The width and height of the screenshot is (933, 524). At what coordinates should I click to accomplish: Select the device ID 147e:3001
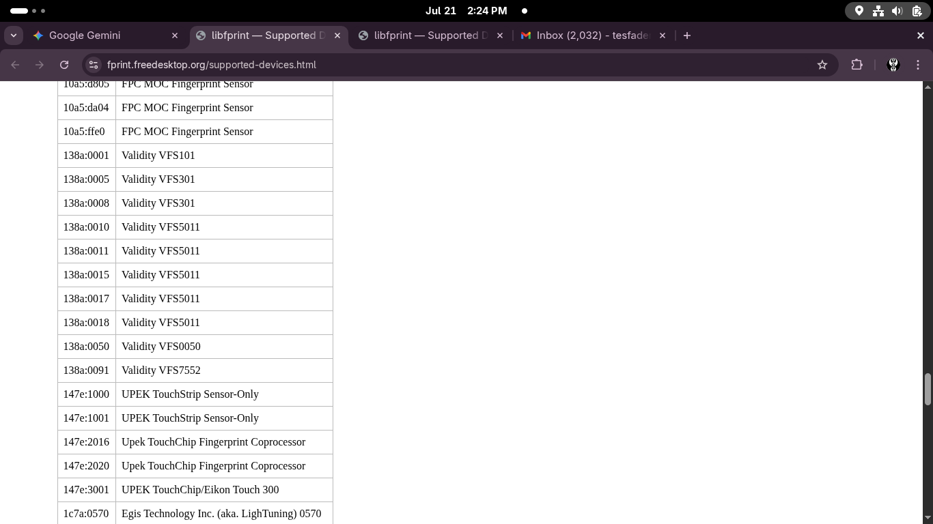[x=86, y=490]
